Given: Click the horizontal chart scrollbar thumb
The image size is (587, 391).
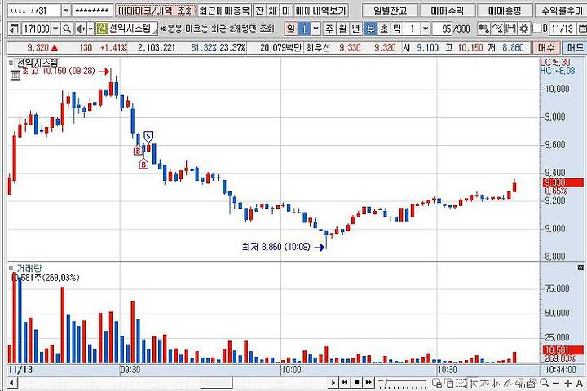Looking at the screenshot, I should pos(216,383).
